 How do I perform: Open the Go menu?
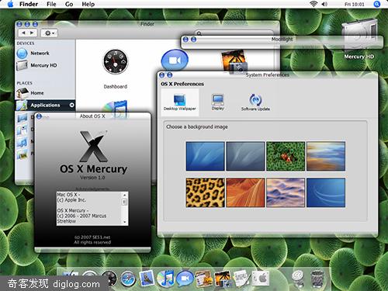coord(69,4)
